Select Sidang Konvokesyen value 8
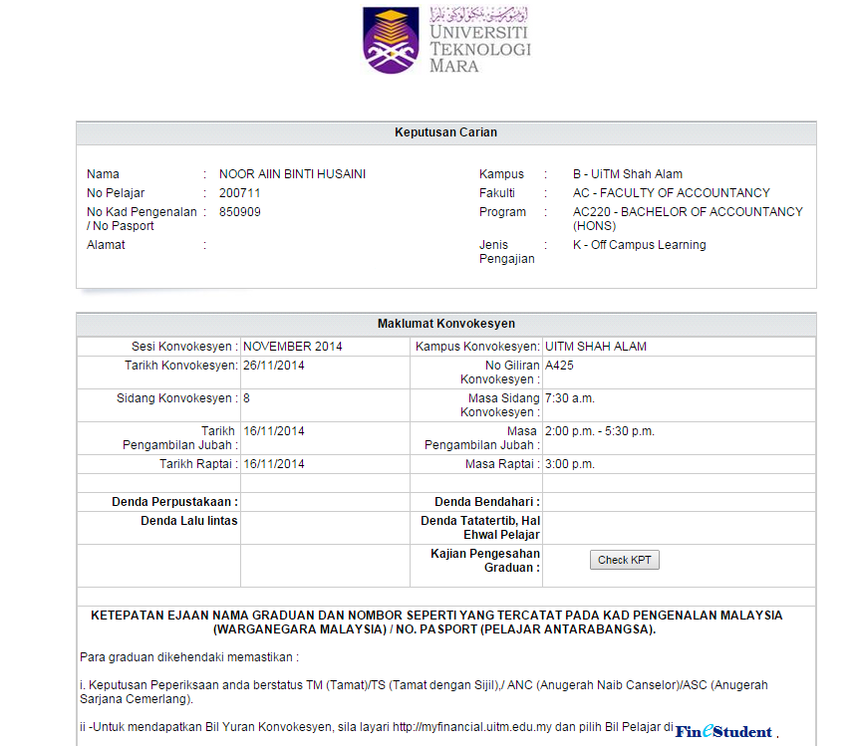The image size is (855, 746). pos(246,398)
